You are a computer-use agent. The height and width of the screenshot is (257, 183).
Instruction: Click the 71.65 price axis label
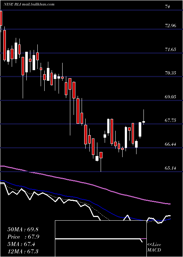171,49
